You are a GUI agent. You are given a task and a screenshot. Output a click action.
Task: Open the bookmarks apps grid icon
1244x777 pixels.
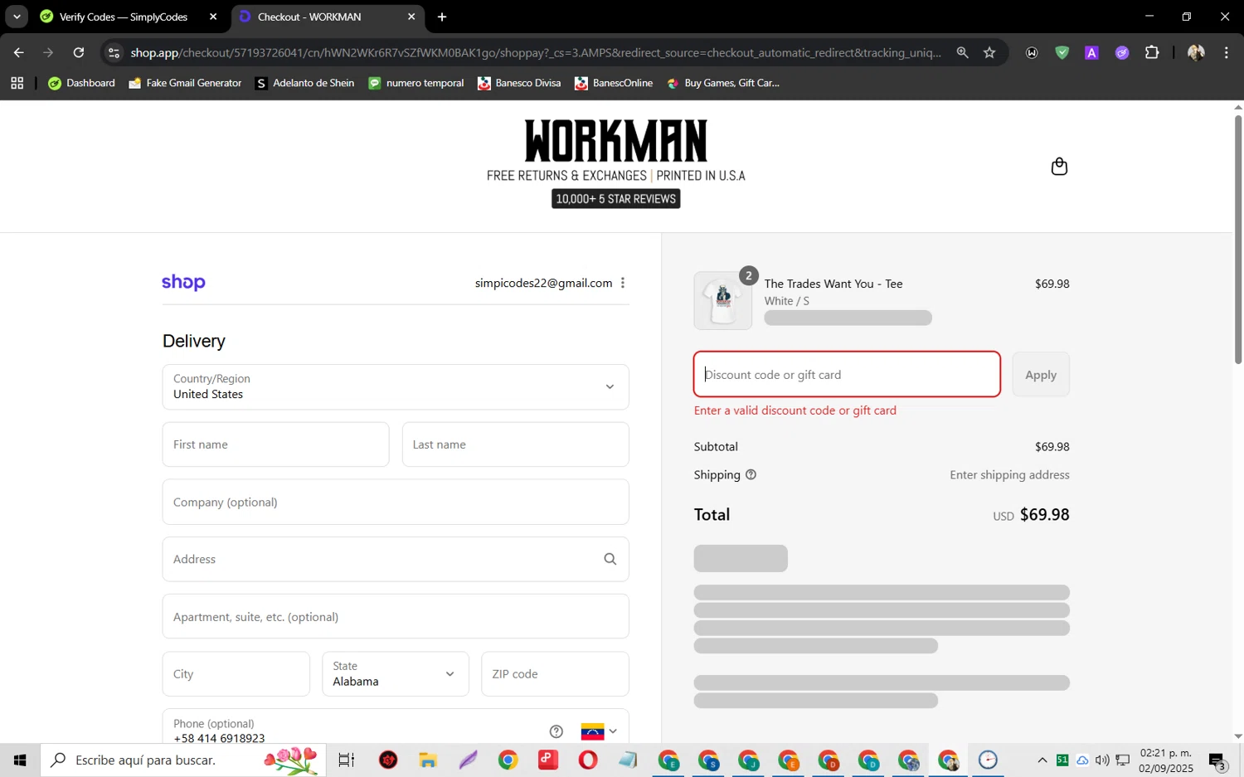point(17,83)
